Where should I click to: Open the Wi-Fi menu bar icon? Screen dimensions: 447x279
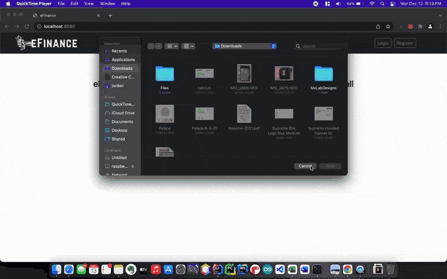pyautogui.click(x=372, y=4)
